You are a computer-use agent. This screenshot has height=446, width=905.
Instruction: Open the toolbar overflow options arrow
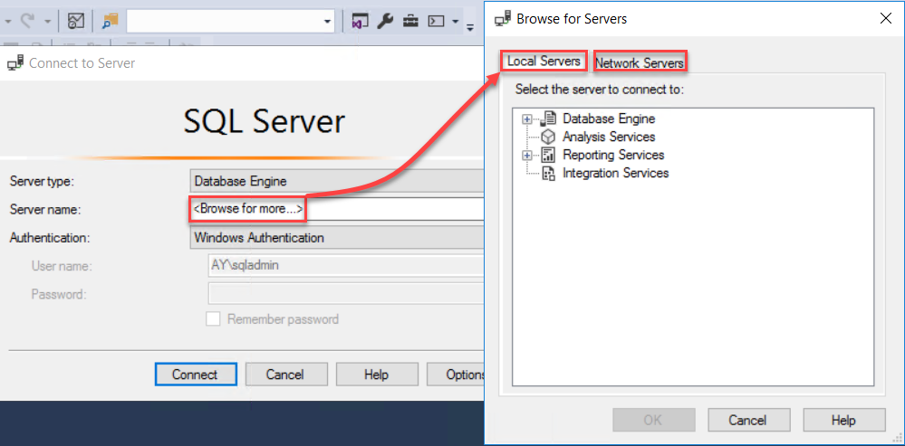click(470, 26)
